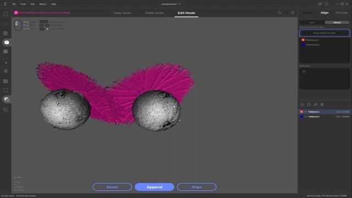
Task: Click the pink notification icon above the viewport
Action: (16, 13)
